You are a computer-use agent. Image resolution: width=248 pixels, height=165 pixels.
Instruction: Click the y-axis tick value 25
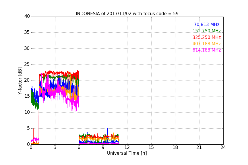pyautogui.click(x=27, y=64)
